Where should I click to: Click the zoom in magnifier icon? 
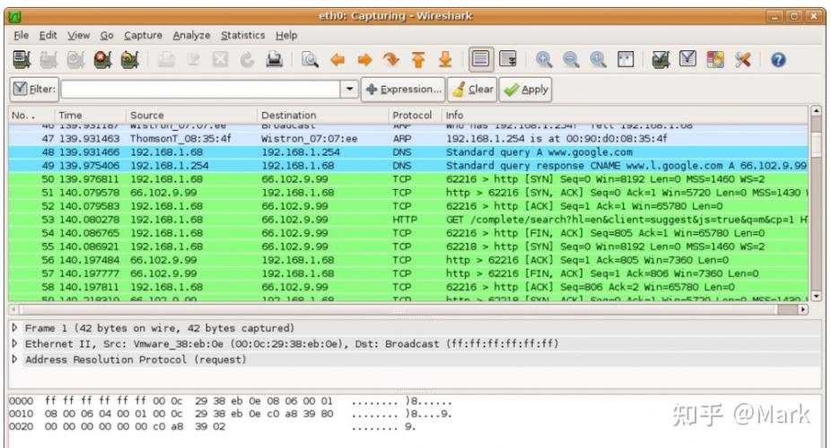[545, 59]
